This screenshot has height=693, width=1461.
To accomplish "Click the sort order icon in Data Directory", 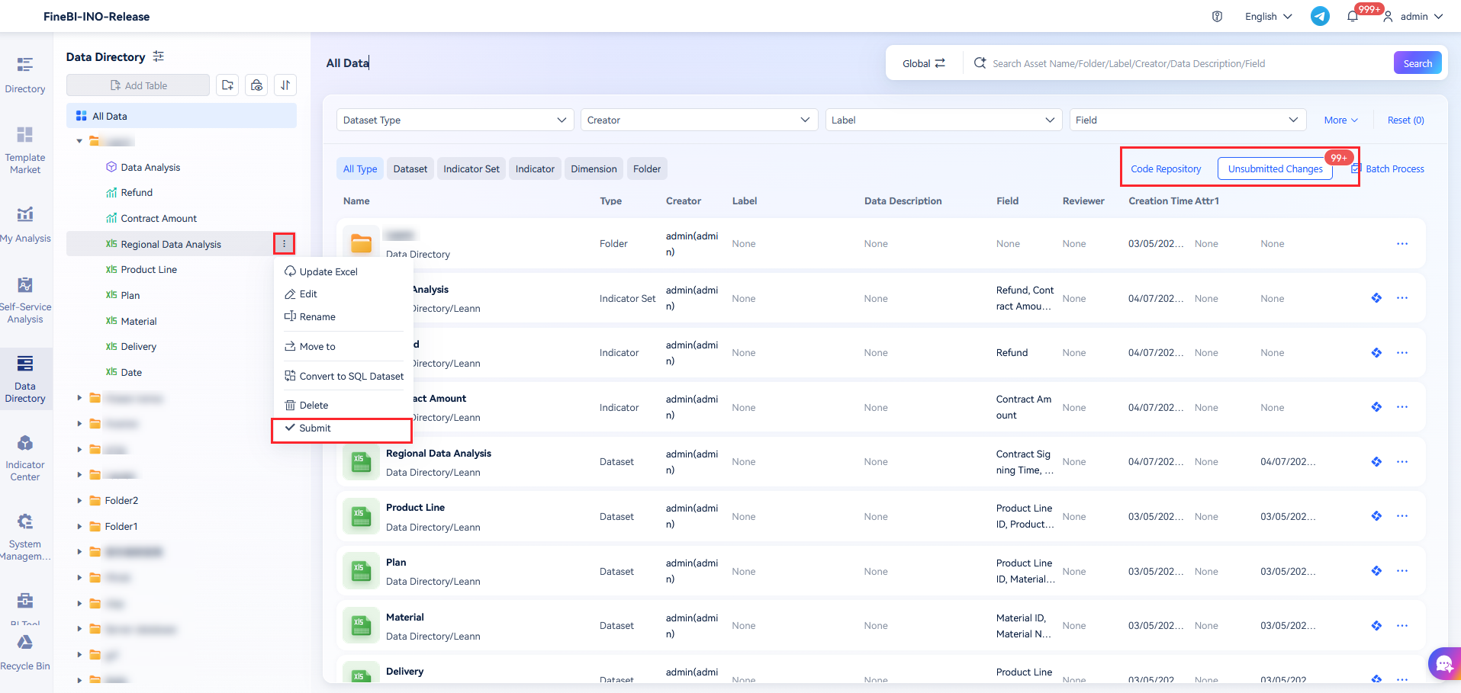I will 285,85.
